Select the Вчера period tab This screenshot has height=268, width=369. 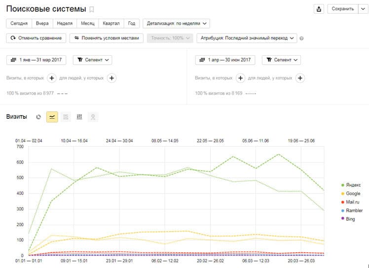pos(42,24)
